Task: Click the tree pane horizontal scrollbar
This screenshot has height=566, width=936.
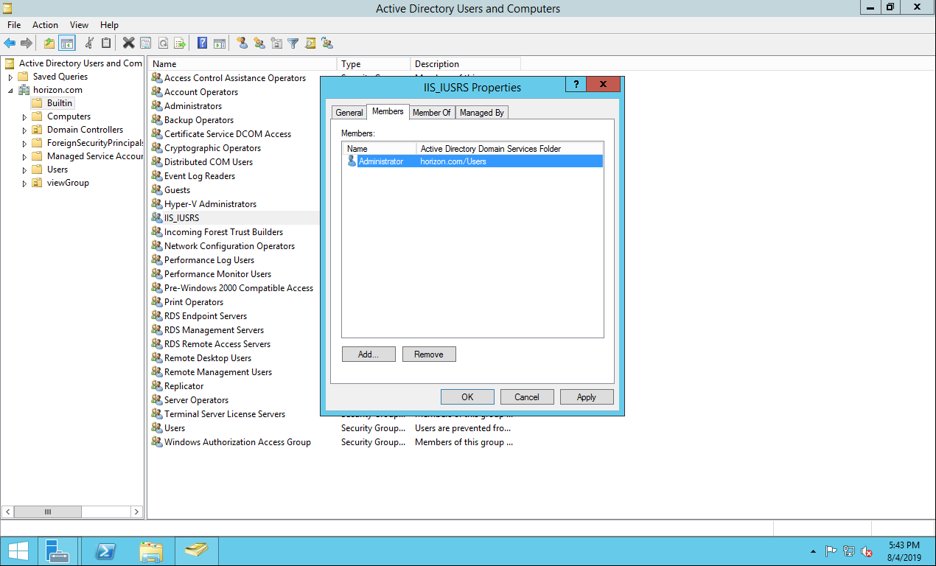Action: (x=74, y=511)
